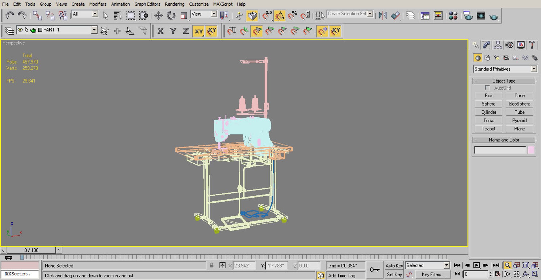Open the Modify panel tab icon
Viewport: 541px width, 280px height.
(x=487, y=45)
